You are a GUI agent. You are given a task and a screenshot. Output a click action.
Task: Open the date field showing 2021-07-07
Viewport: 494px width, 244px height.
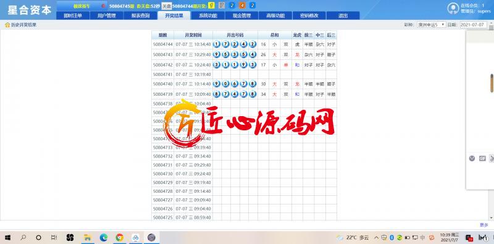click(474, 25)
